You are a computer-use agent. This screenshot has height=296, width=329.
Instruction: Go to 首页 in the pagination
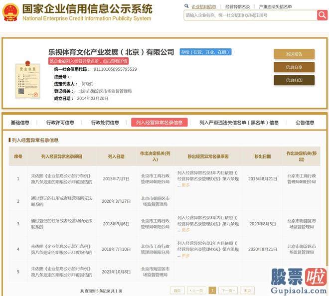point(177,291)
